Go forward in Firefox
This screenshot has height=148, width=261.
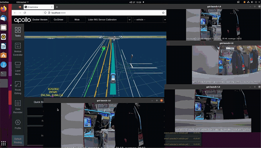coord(20,13)
